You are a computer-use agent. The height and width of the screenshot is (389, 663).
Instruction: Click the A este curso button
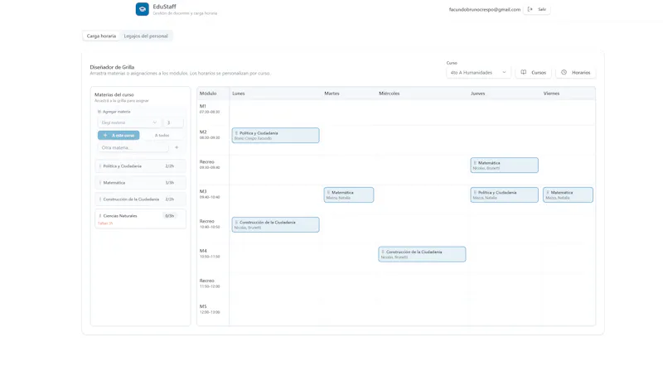[x=119, y=135]
